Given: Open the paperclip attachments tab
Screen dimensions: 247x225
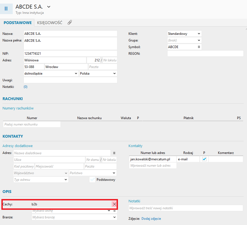Looking at the screenshot, I should pos(70,23).
